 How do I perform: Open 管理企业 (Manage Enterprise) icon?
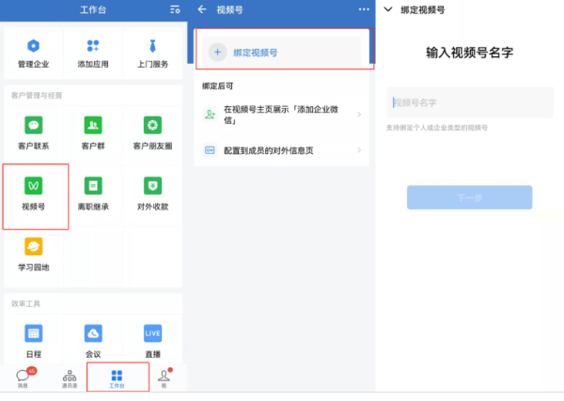coord(34,52)
